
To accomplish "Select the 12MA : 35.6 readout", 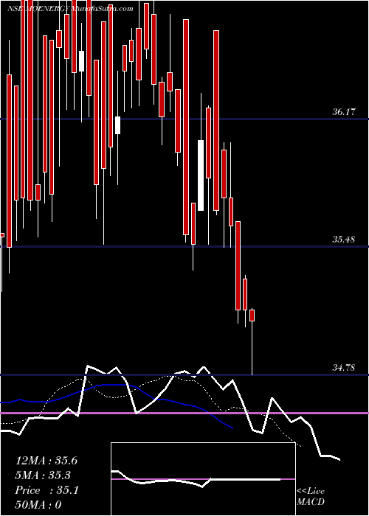I will point(46,461).
